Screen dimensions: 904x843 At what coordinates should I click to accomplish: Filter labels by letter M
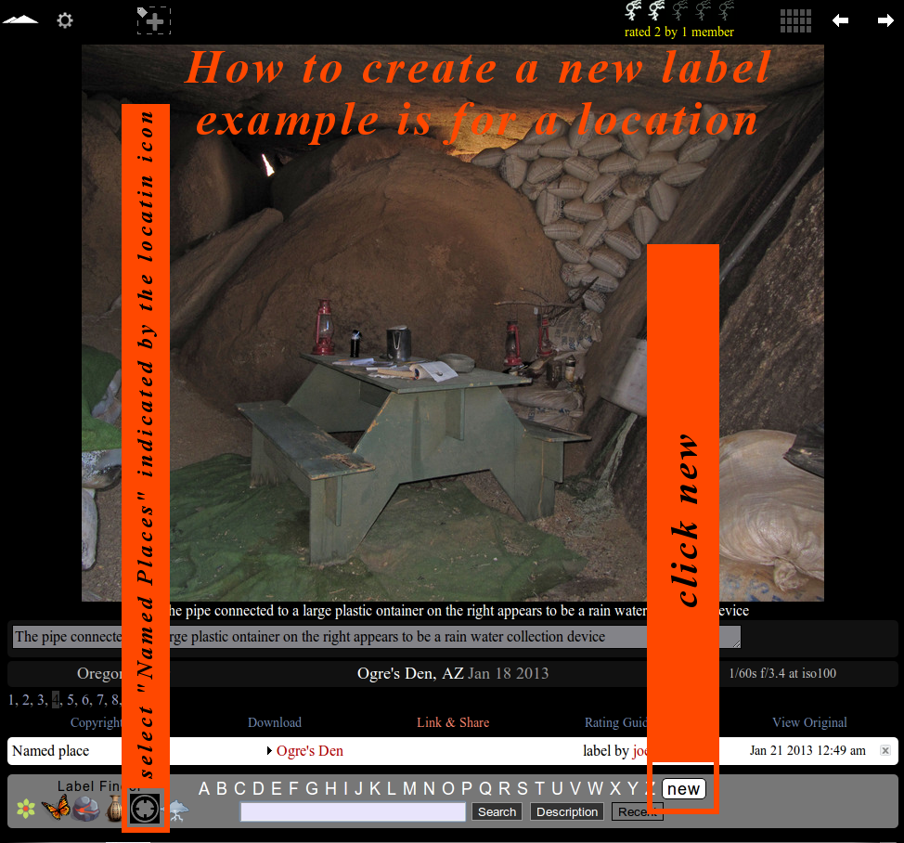click(409, 789)
